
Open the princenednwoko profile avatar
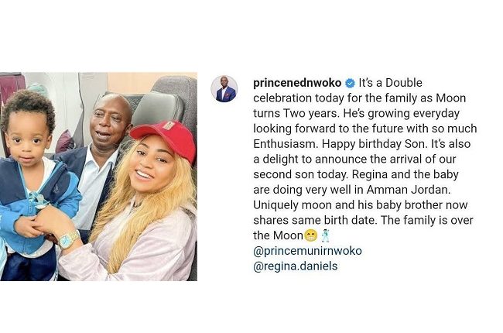[x=224, y=89]
